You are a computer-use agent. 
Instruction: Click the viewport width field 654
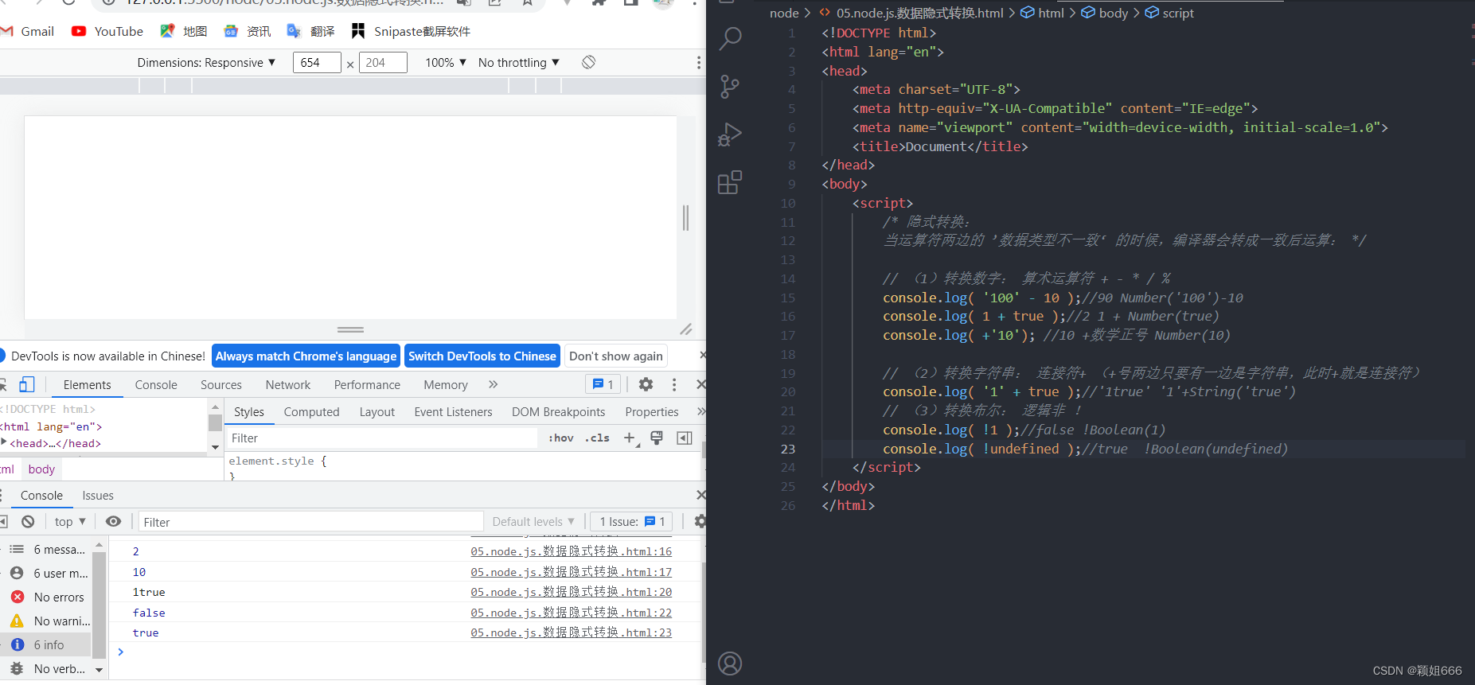(x=317, y=62)
